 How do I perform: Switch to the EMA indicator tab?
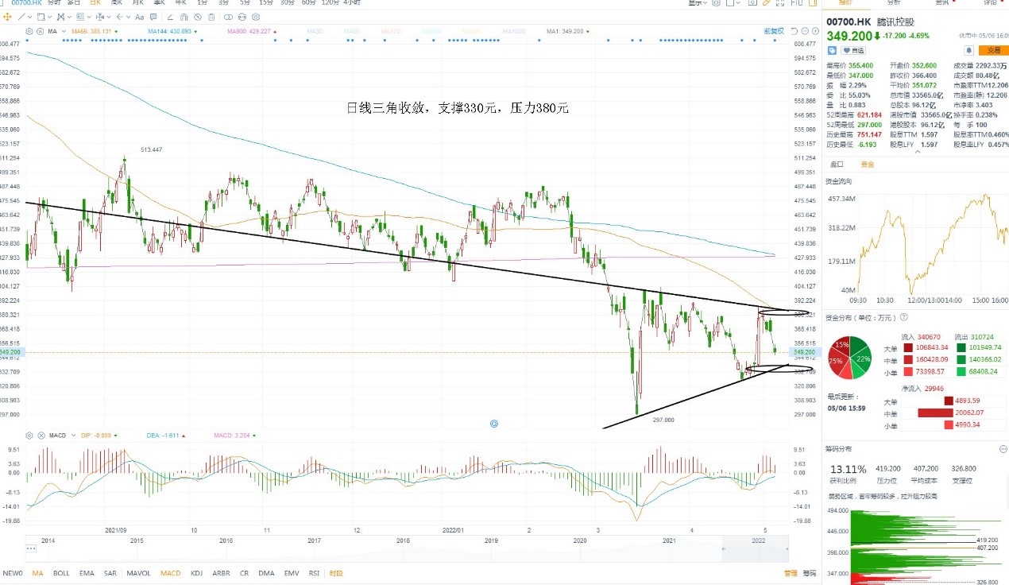coord(87,573)
